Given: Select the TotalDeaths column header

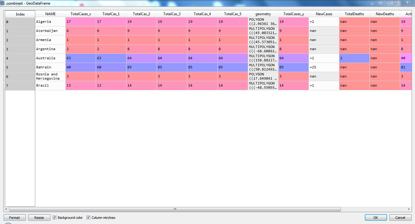Looking at the screenshot, I should (x=354, y=14).
